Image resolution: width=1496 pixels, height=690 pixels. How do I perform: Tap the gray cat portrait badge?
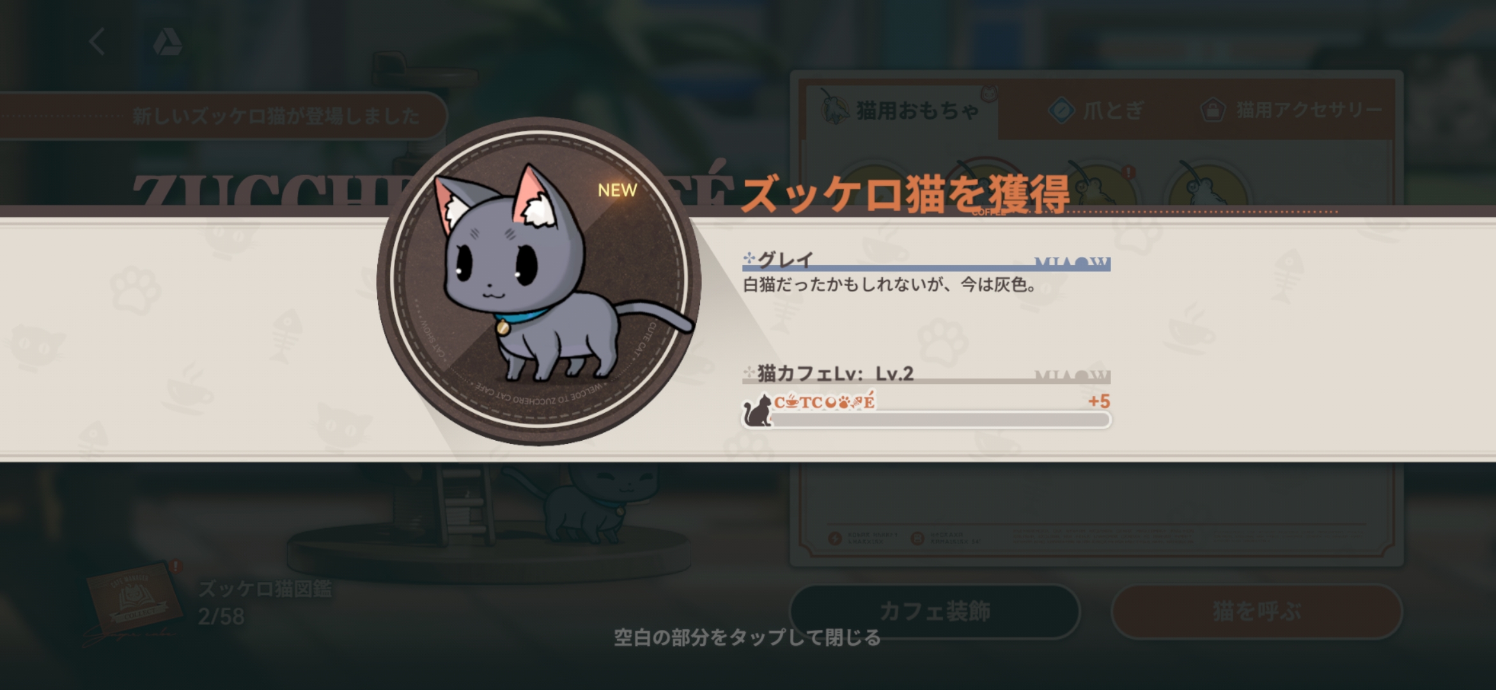pos(539,281)
